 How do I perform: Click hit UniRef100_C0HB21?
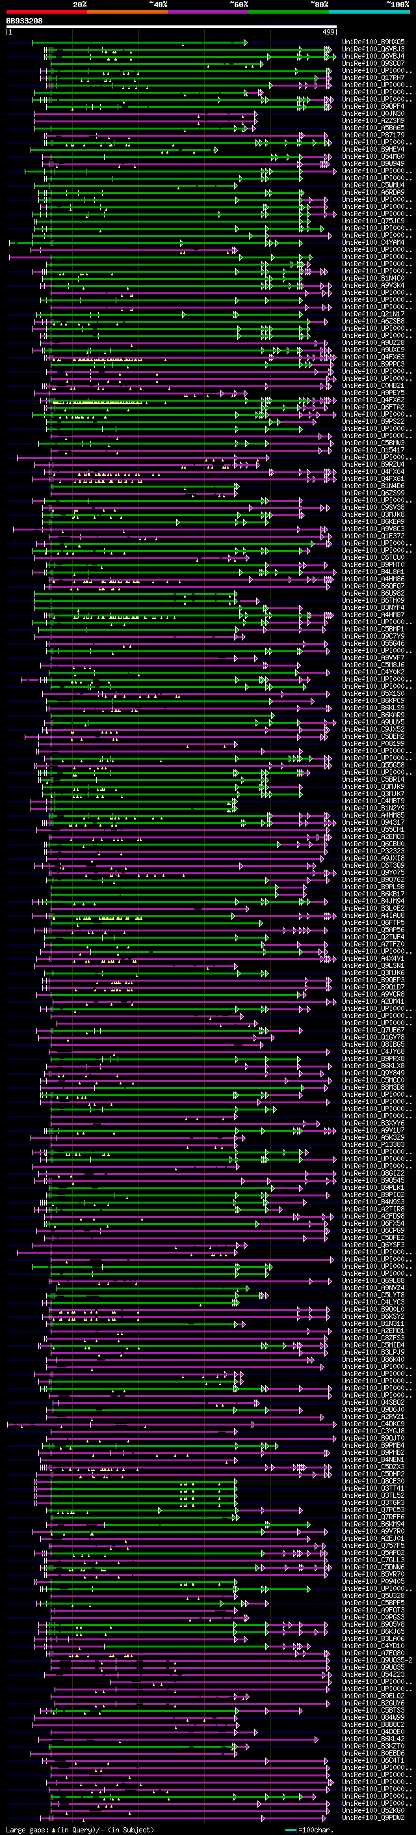pos(373,386)
